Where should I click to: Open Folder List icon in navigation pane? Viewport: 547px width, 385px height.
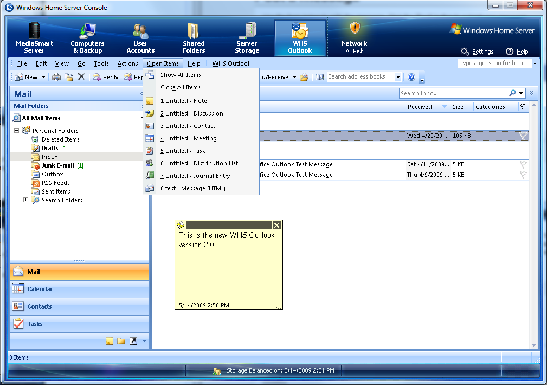tap(121, 341)
